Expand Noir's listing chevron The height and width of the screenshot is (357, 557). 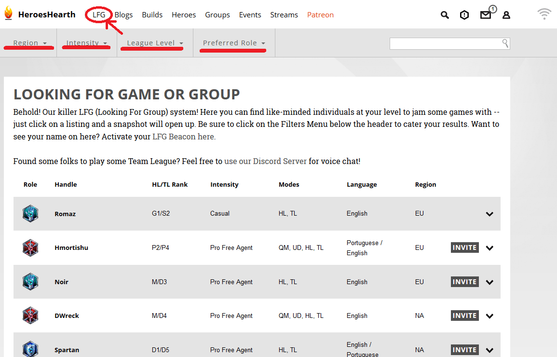coord(489,282)
